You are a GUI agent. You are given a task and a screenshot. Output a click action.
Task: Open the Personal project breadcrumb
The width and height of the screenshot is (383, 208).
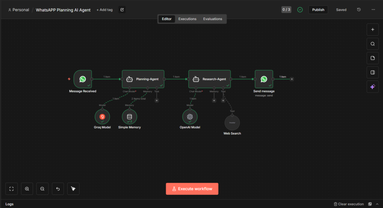click(x=18, y=10)
